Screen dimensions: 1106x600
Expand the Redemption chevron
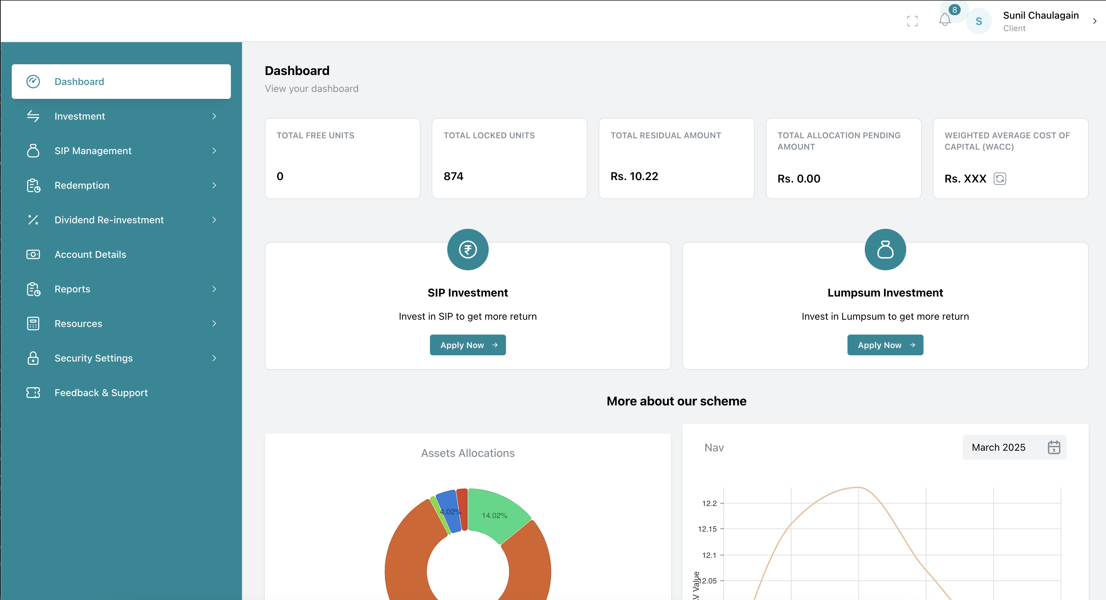pos(214,185)
